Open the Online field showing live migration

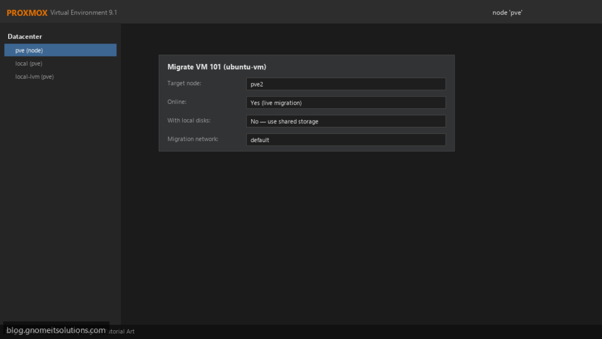coord(346,102)
